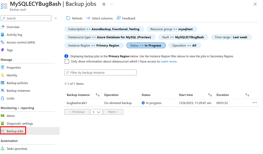Viewport: 263px width, 154px height.
Task: Open the page number dropdown
Action: [x=96, y=112]
